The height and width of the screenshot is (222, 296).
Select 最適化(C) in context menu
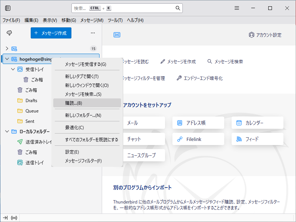87,127
